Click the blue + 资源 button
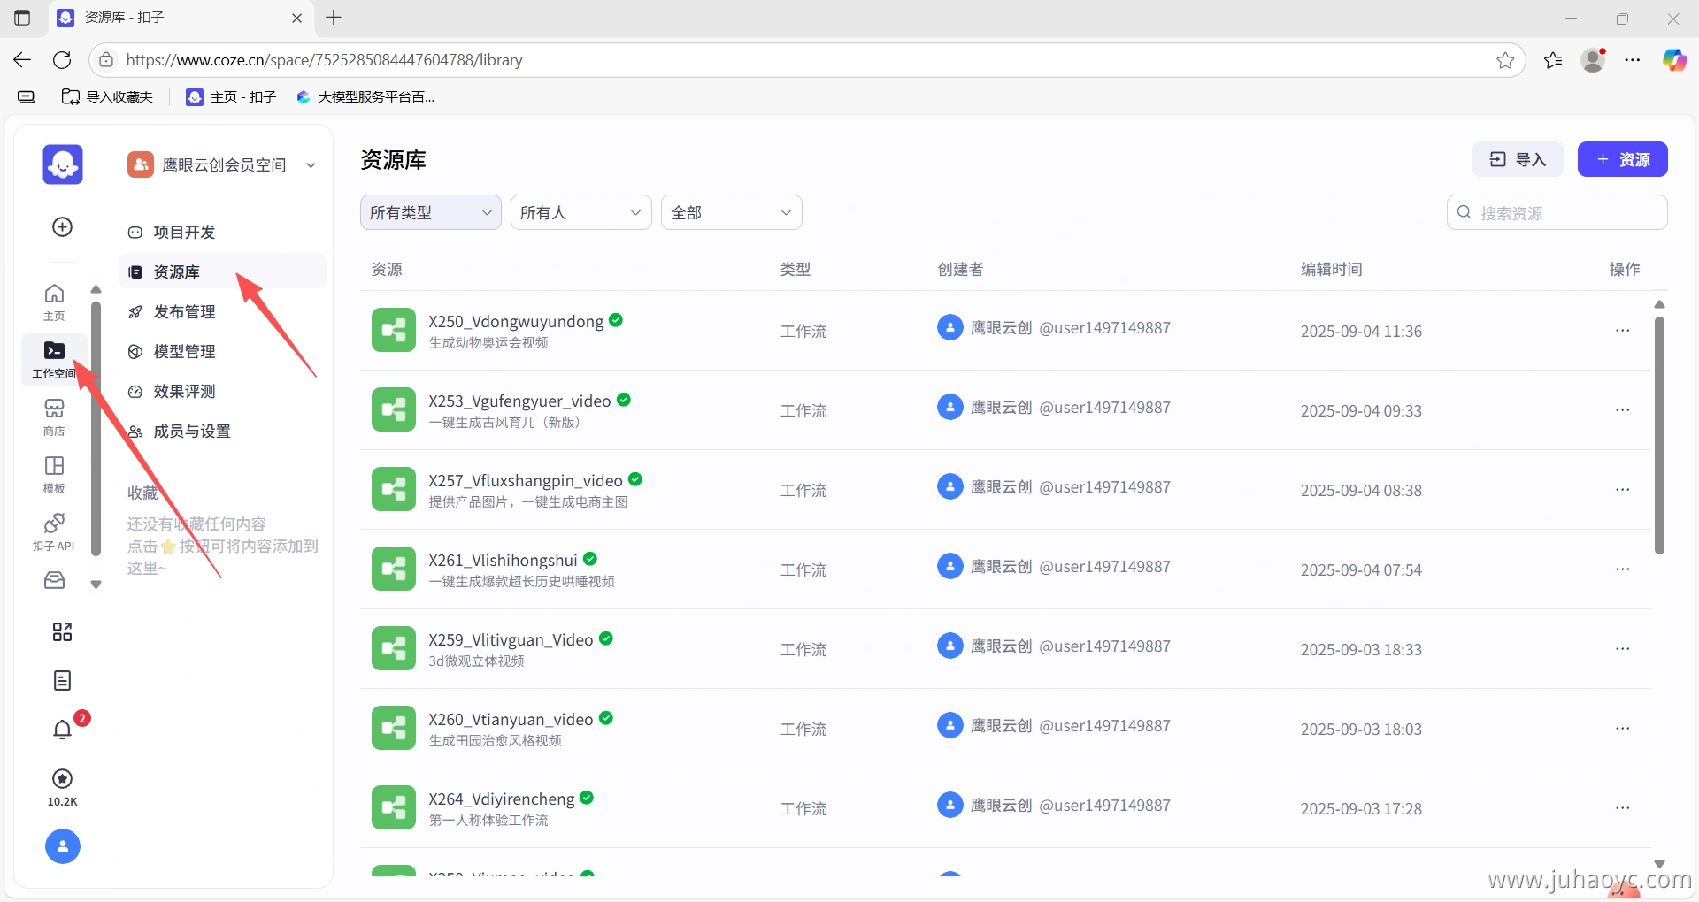The height and width of the screenshot is (902, 1699). pyautogui.click(x=1622, y=159)
